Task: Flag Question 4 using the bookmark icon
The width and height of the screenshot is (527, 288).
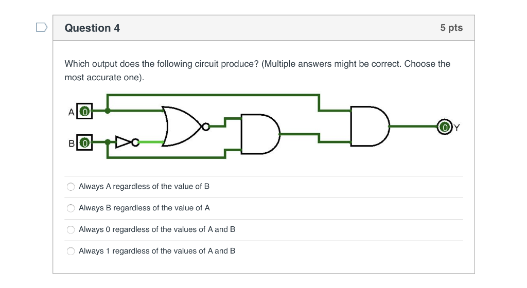Action: coord(42,27)
